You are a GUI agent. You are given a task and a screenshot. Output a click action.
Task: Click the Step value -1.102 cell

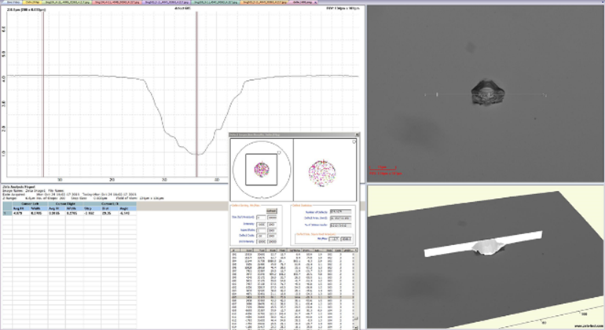tap(92, 213)
